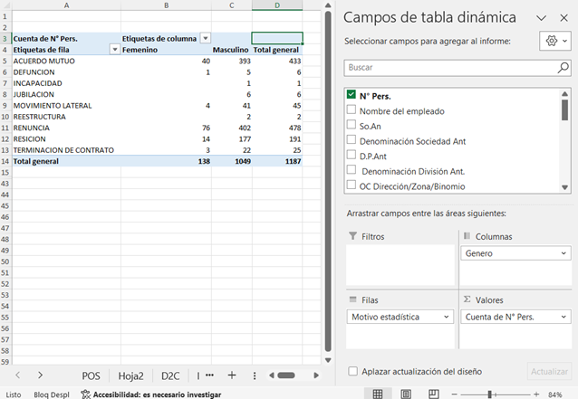Open the Hoja2 sheet tab
Viewport: 578px width, 399px height.
coord(131,375)
